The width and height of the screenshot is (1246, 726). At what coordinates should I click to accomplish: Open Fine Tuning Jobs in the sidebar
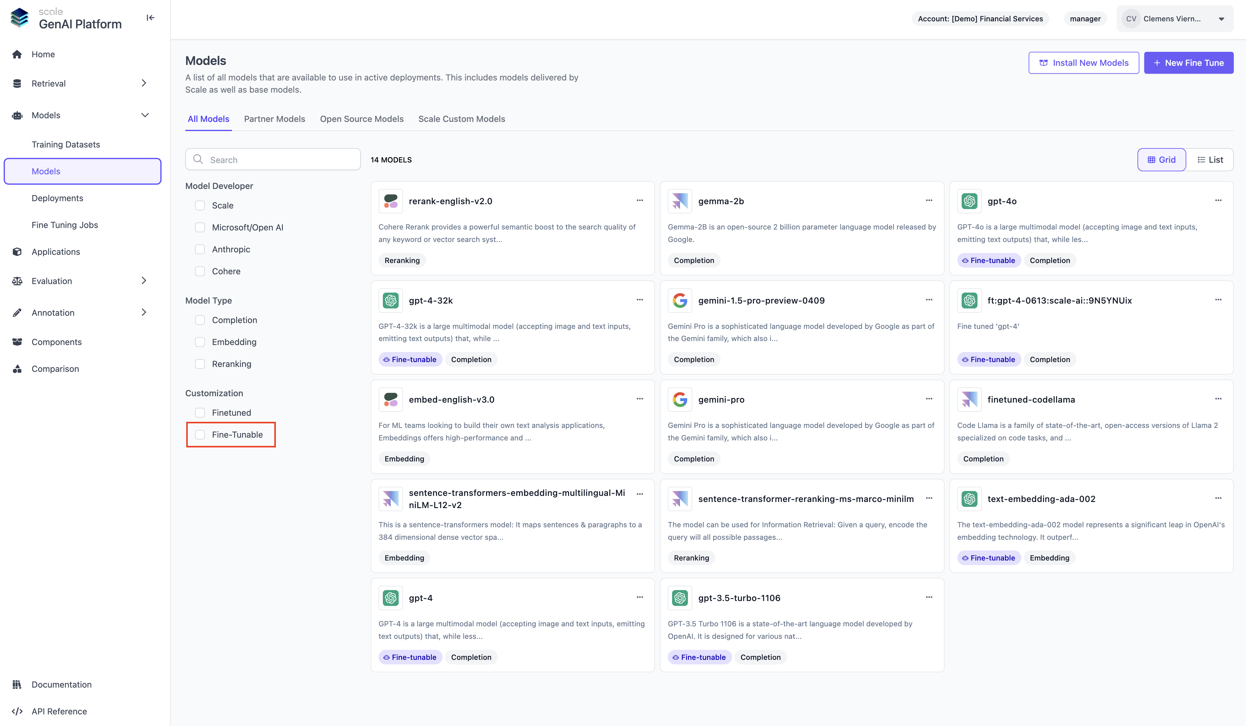pos(65,225)
